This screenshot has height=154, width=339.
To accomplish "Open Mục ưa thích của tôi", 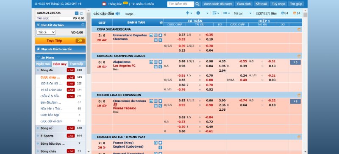I will point(60,49).
